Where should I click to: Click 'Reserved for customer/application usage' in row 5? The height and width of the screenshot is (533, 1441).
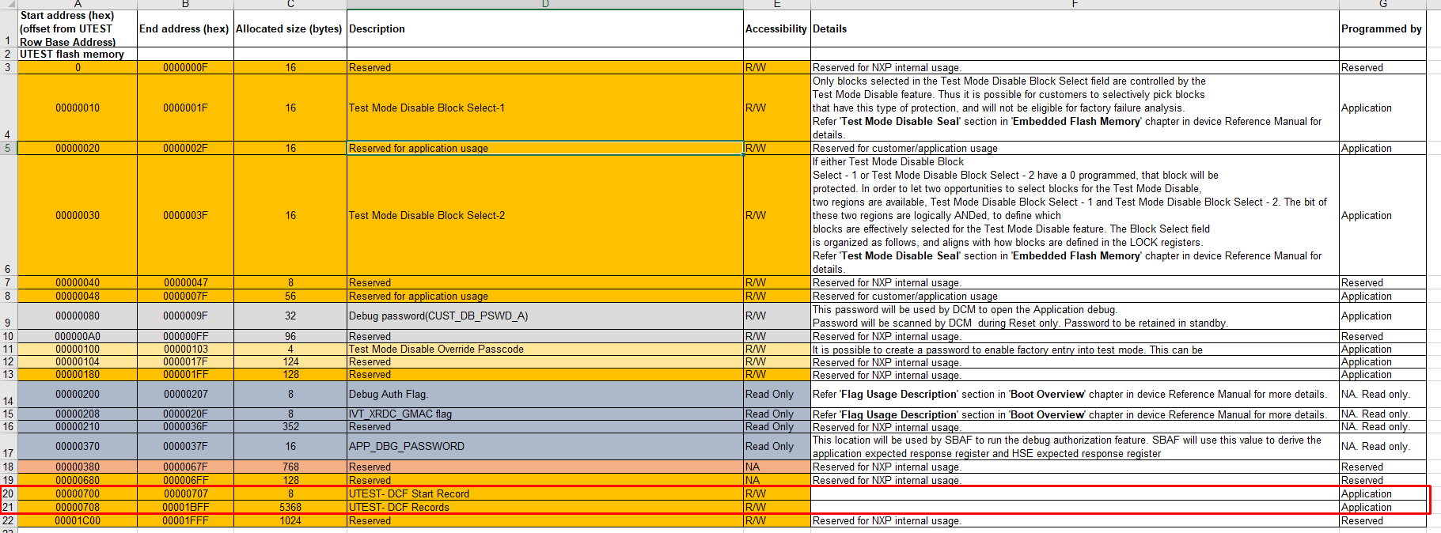click(x=1075, y=148)
